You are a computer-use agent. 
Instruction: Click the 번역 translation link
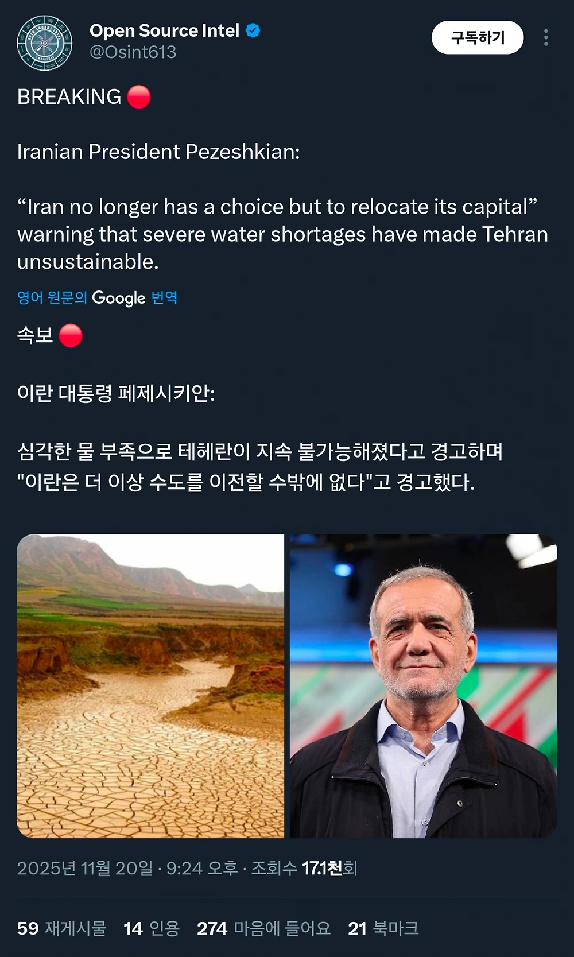pos(164,298)
